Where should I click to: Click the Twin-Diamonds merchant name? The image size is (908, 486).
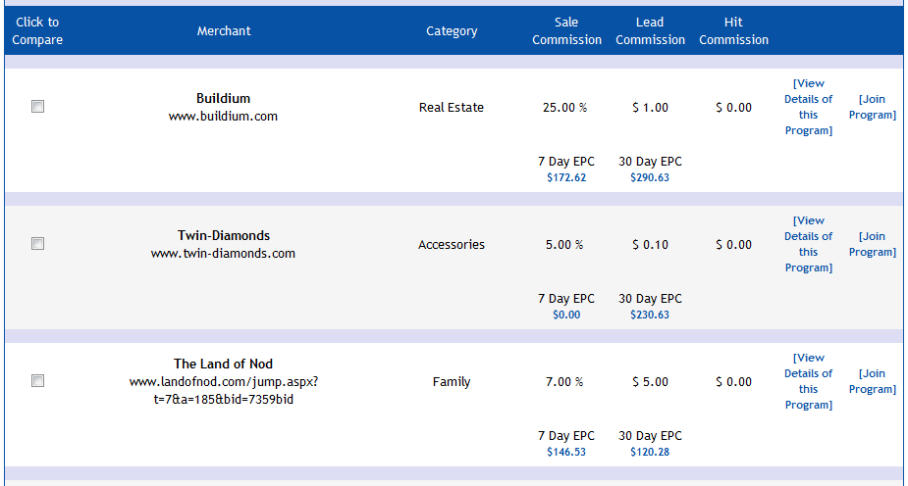[224, 235]
